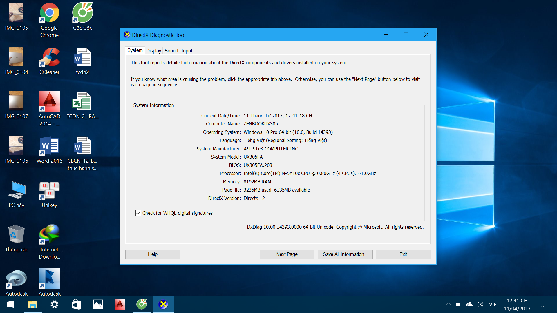Show hidden system tray icons chevron
Screen dimensions: 557x313
[448, 304]
